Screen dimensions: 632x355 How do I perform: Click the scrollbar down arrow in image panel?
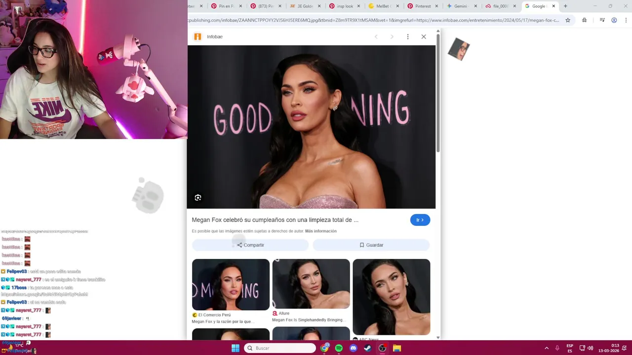(438, 338)
